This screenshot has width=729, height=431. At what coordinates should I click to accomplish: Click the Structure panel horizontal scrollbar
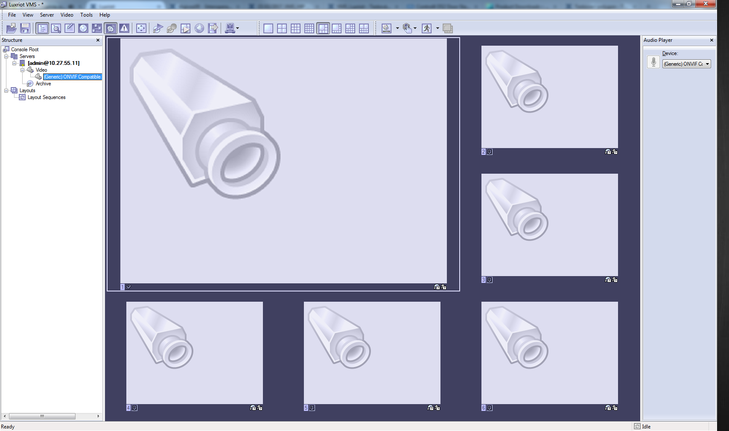(42, 416)
